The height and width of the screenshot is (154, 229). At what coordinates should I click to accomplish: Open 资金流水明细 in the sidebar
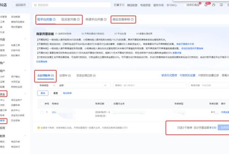click(18, 115)
